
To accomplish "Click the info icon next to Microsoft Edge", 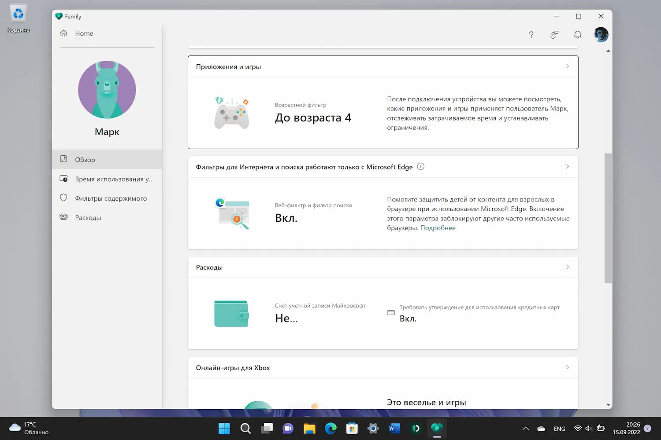I will pos(420,167).
